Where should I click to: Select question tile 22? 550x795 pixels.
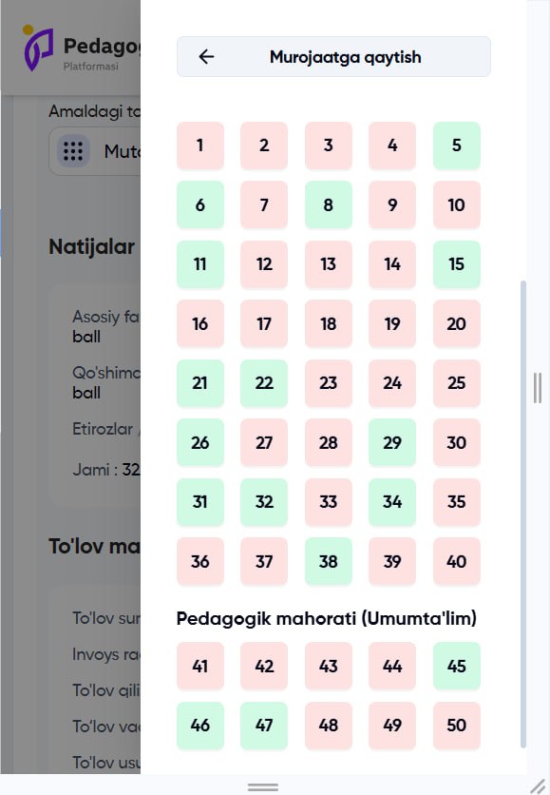coord(264,383)
